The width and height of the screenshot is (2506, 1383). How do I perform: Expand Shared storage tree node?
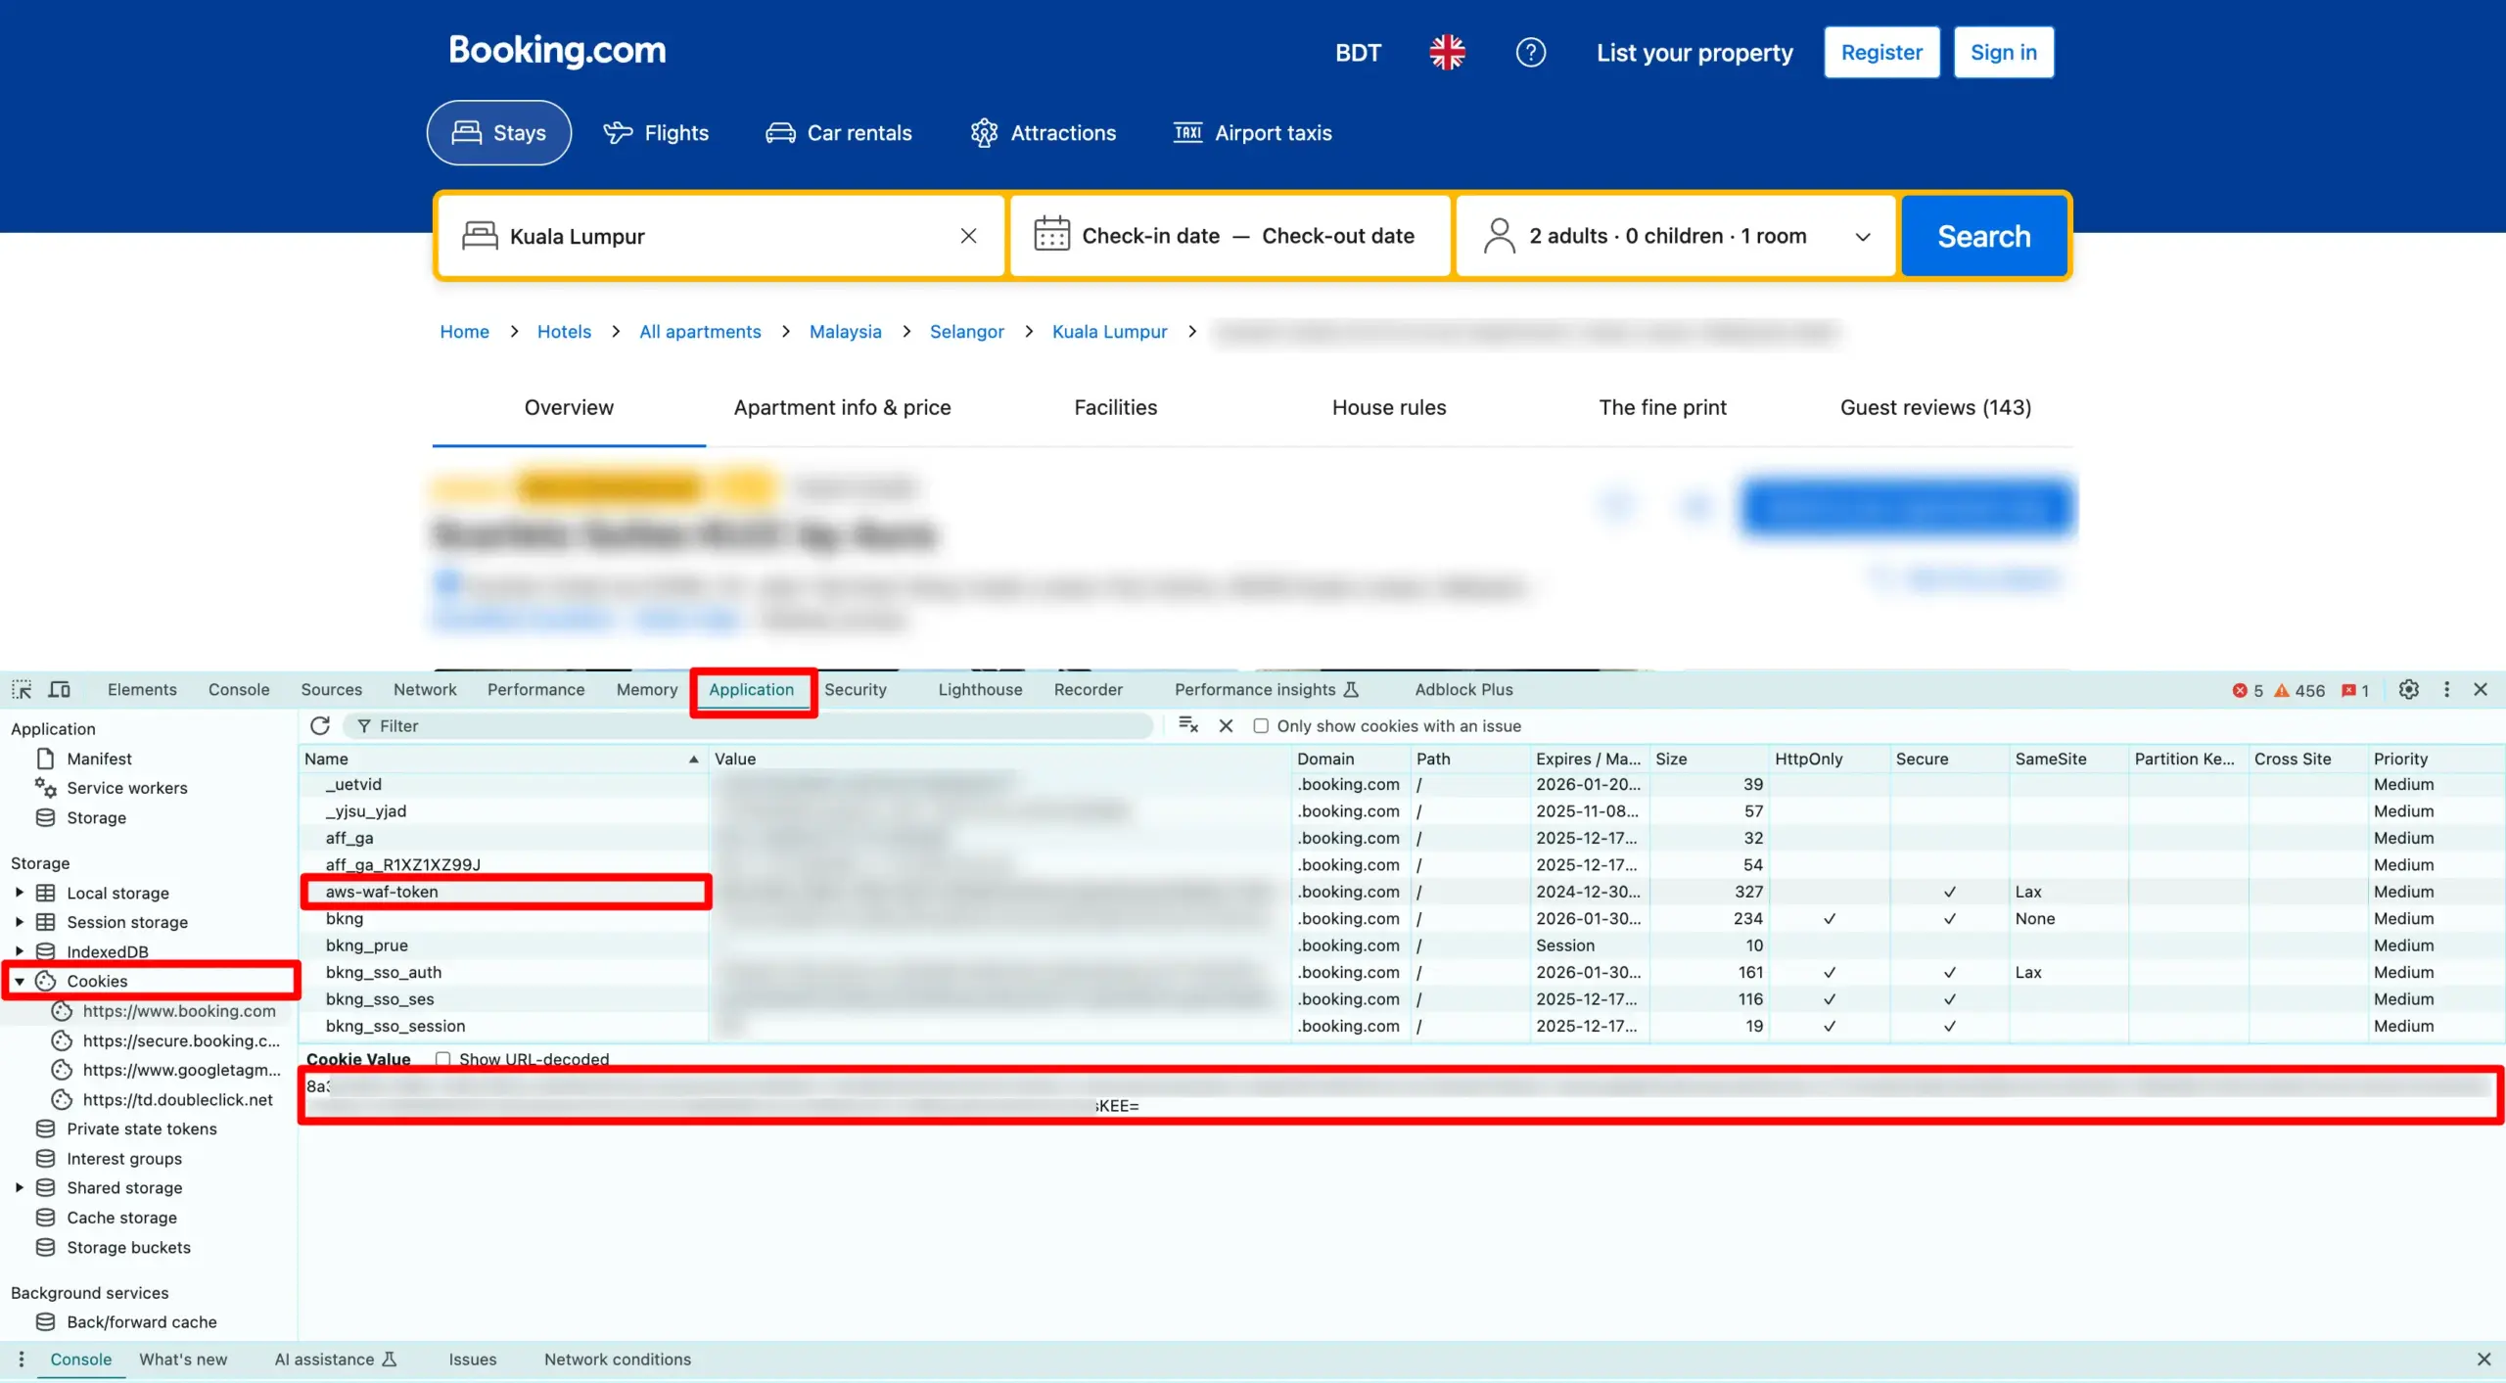19,1187
